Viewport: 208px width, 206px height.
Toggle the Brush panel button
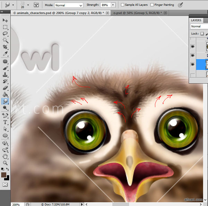[36, 5]
